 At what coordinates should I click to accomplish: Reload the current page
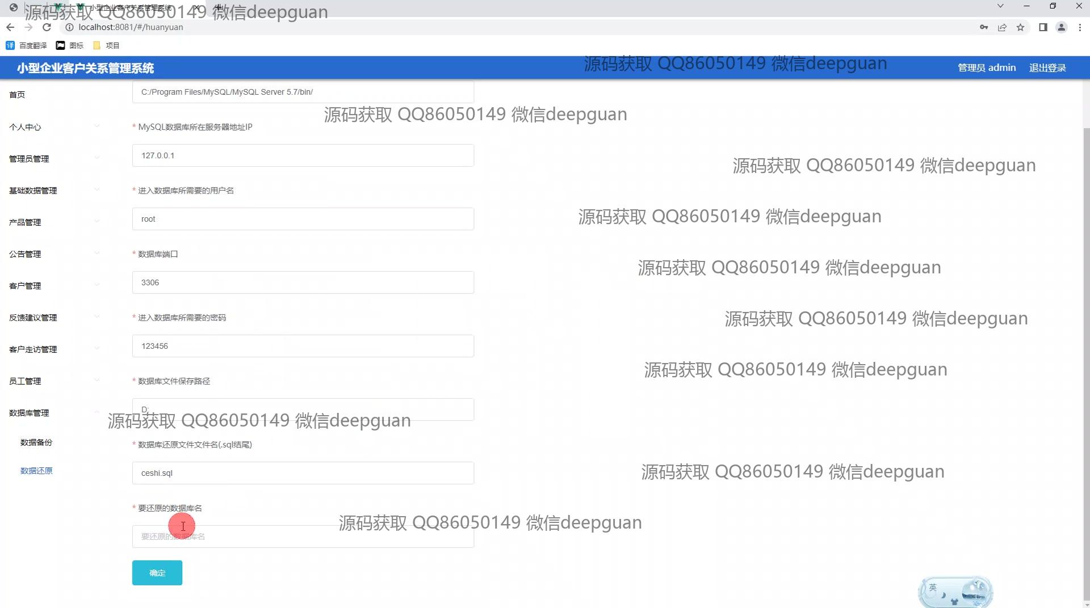click(x=47, y=27)
